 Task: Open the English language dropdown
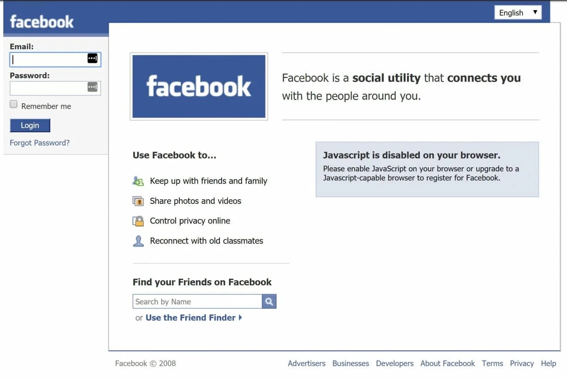518,13
